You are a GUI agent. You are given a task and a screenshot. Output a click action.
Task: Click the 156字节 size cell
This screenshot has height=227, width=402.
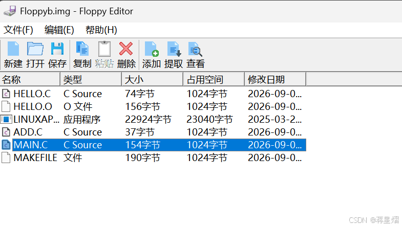pos(142,107)
